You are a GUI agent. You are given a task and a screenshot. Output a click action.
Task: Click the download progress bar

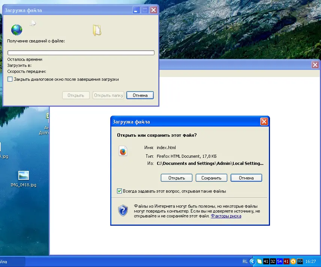81,53
